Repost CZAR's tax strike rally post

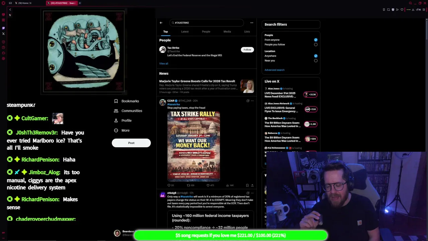coord(190,185)
